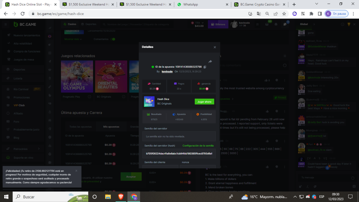Click the share arrow icon in Detalles
Screen dimensions: 359x202
tap(210, 61)
